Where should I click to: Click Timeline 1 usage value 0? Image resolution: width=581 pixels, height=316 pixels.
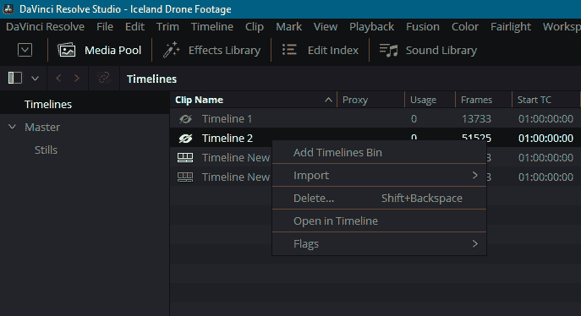point(414,119)
